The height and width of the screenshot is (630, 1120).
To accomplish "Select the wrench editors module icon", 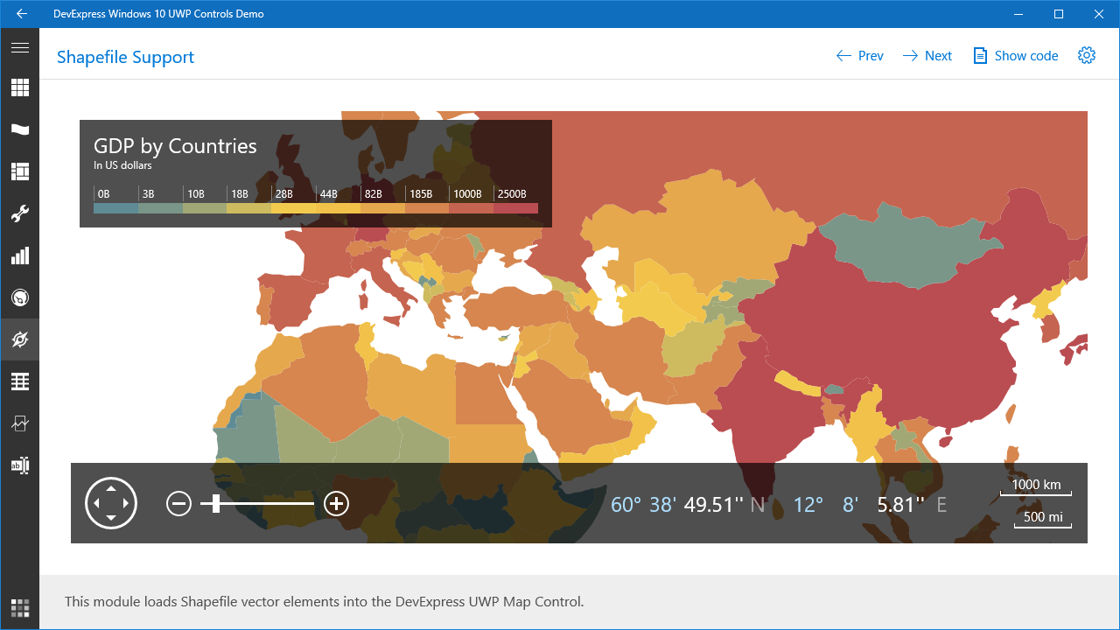I will click(20, 213).
